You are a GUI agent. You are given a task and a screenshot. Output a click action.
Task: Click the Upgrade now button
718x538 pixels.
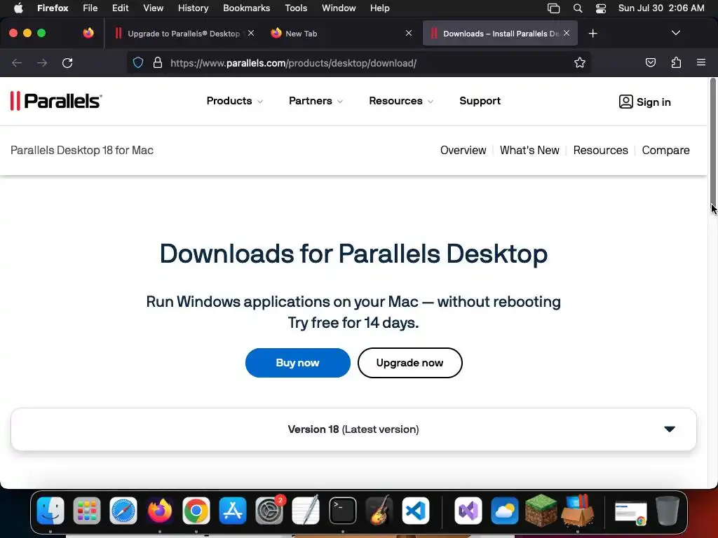point(409,363)
